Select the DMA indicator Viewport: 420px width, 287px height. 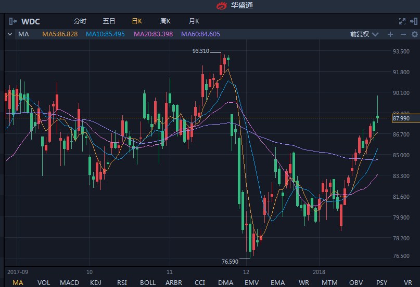[225, 282]
